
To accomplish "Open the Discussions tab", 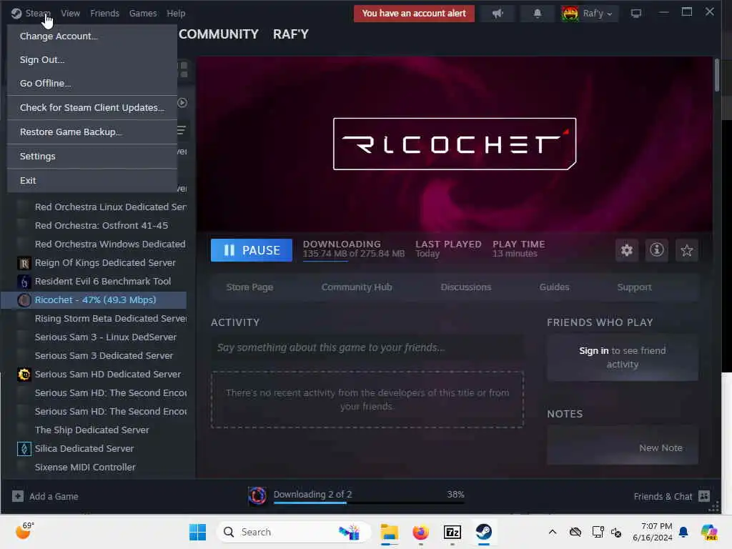I will [x=466, y=287].
